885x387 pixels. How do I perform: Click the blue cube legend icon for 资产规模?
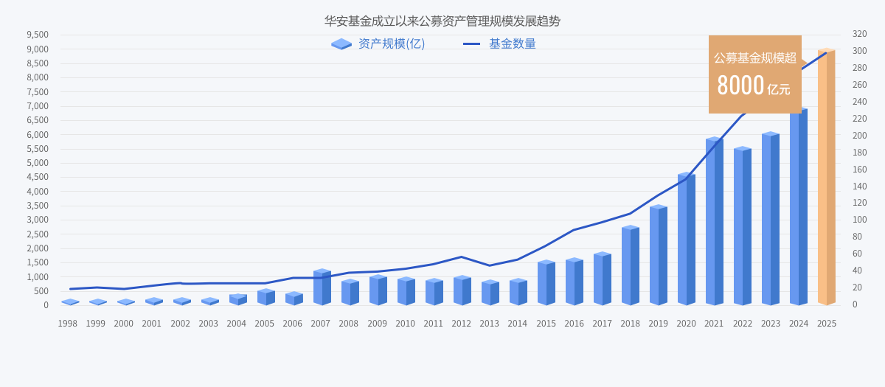point(341,44)
